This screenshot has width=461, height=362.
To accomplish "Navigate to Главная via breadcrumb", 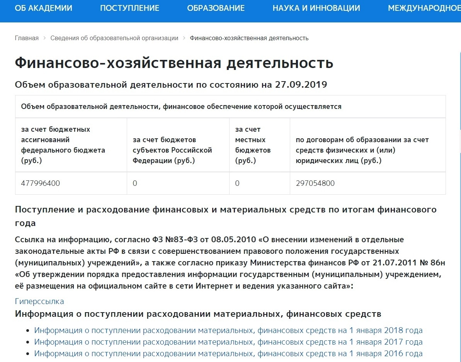I will click(x=26, y=38).
